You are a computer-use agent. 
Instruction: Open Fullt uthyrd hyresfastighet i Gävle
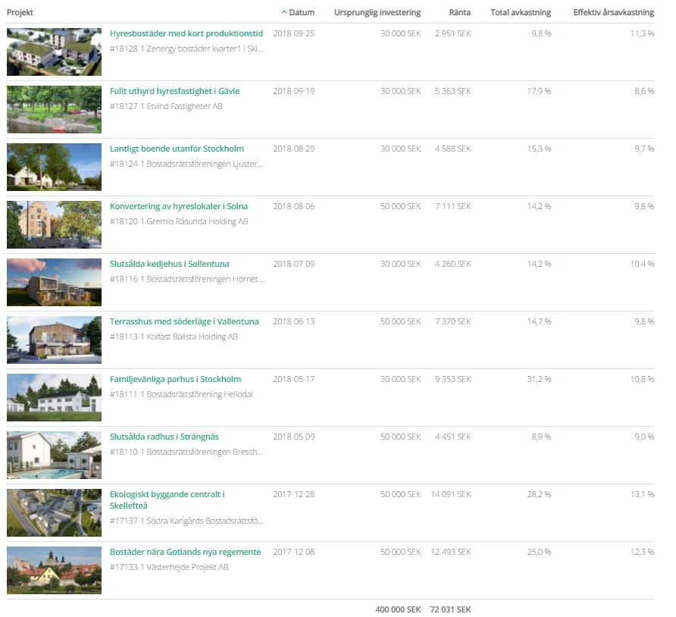click(174, 92)
